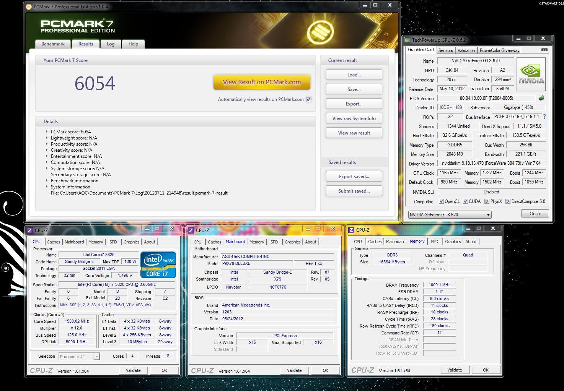
Task: Expand the PCMark score detail row
Action: (47, 132)
